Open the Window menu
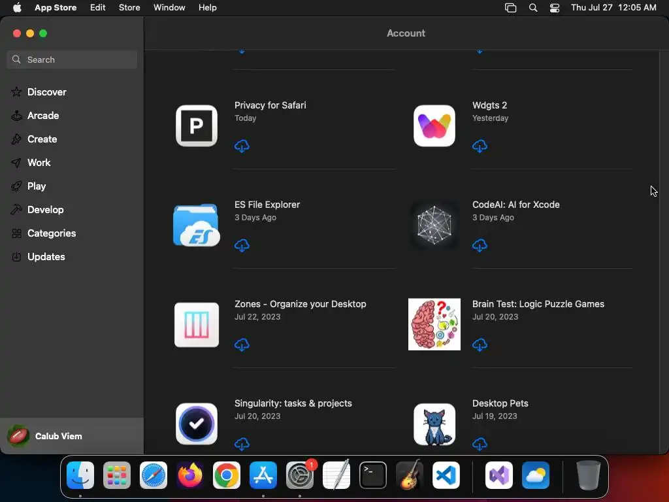This screenshot has width=669, height=502. pos(169,7)
